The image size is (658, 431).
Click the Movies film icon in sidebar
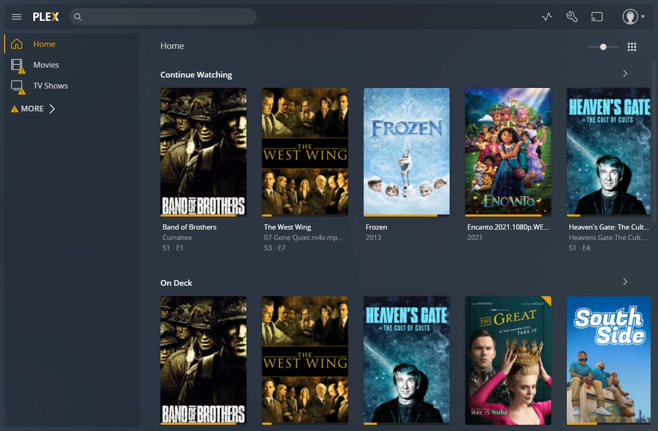(x=18, y=66)
